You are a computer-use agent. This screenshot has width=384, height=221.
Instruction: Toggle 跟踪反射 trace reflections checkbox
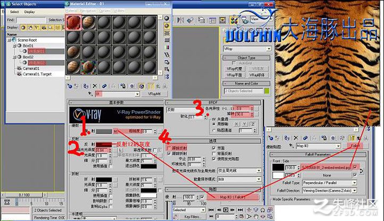pos(169,148)
